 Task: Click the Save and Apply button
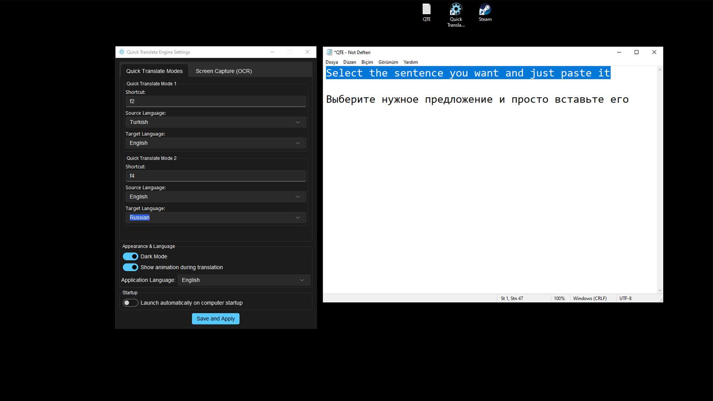(x=216, y=319)
